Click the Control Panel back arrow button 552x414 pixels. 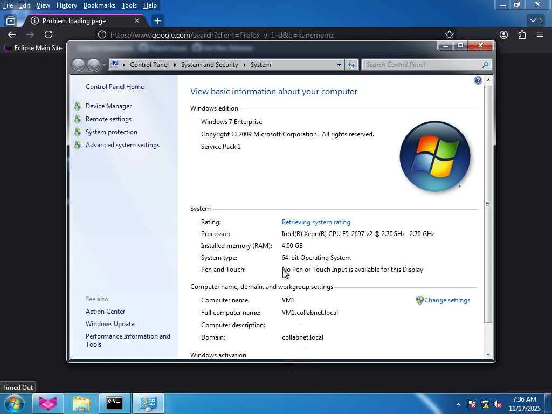tap(79, 65)
